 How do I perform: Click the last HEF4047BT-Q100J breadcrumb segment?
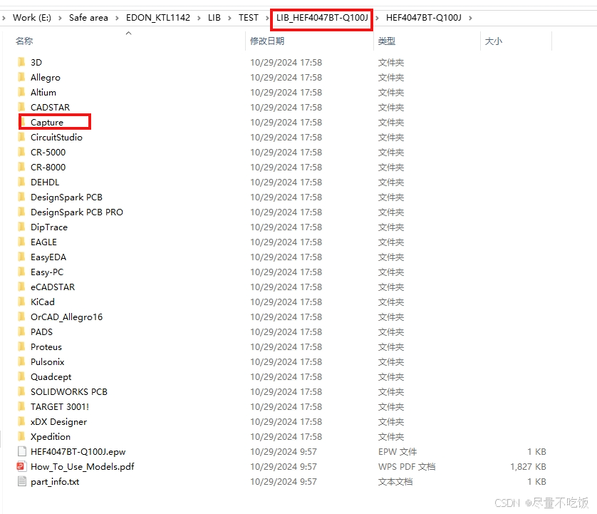pos(424,18)
